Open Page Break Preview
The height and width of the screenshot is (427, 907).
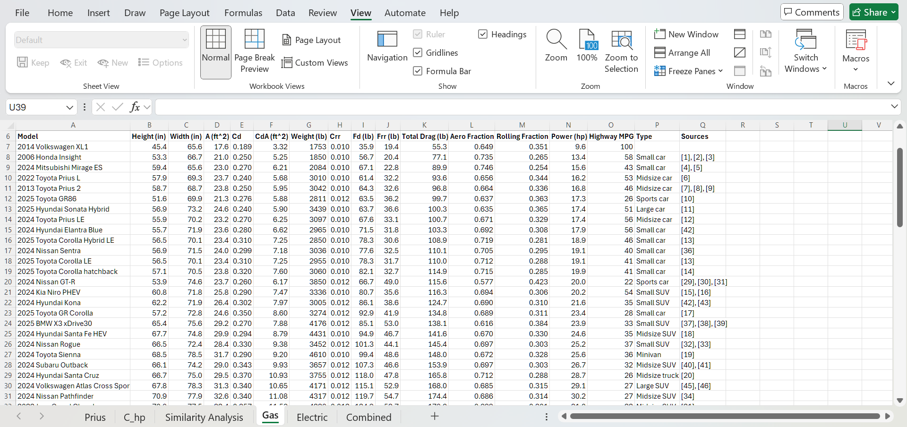(x=254, y=51)
